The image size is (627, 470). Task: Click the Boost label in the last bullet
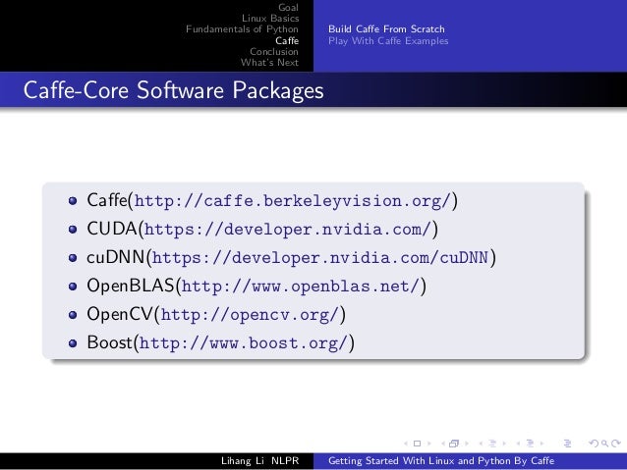pyautogui.click(x=109, y=342)
